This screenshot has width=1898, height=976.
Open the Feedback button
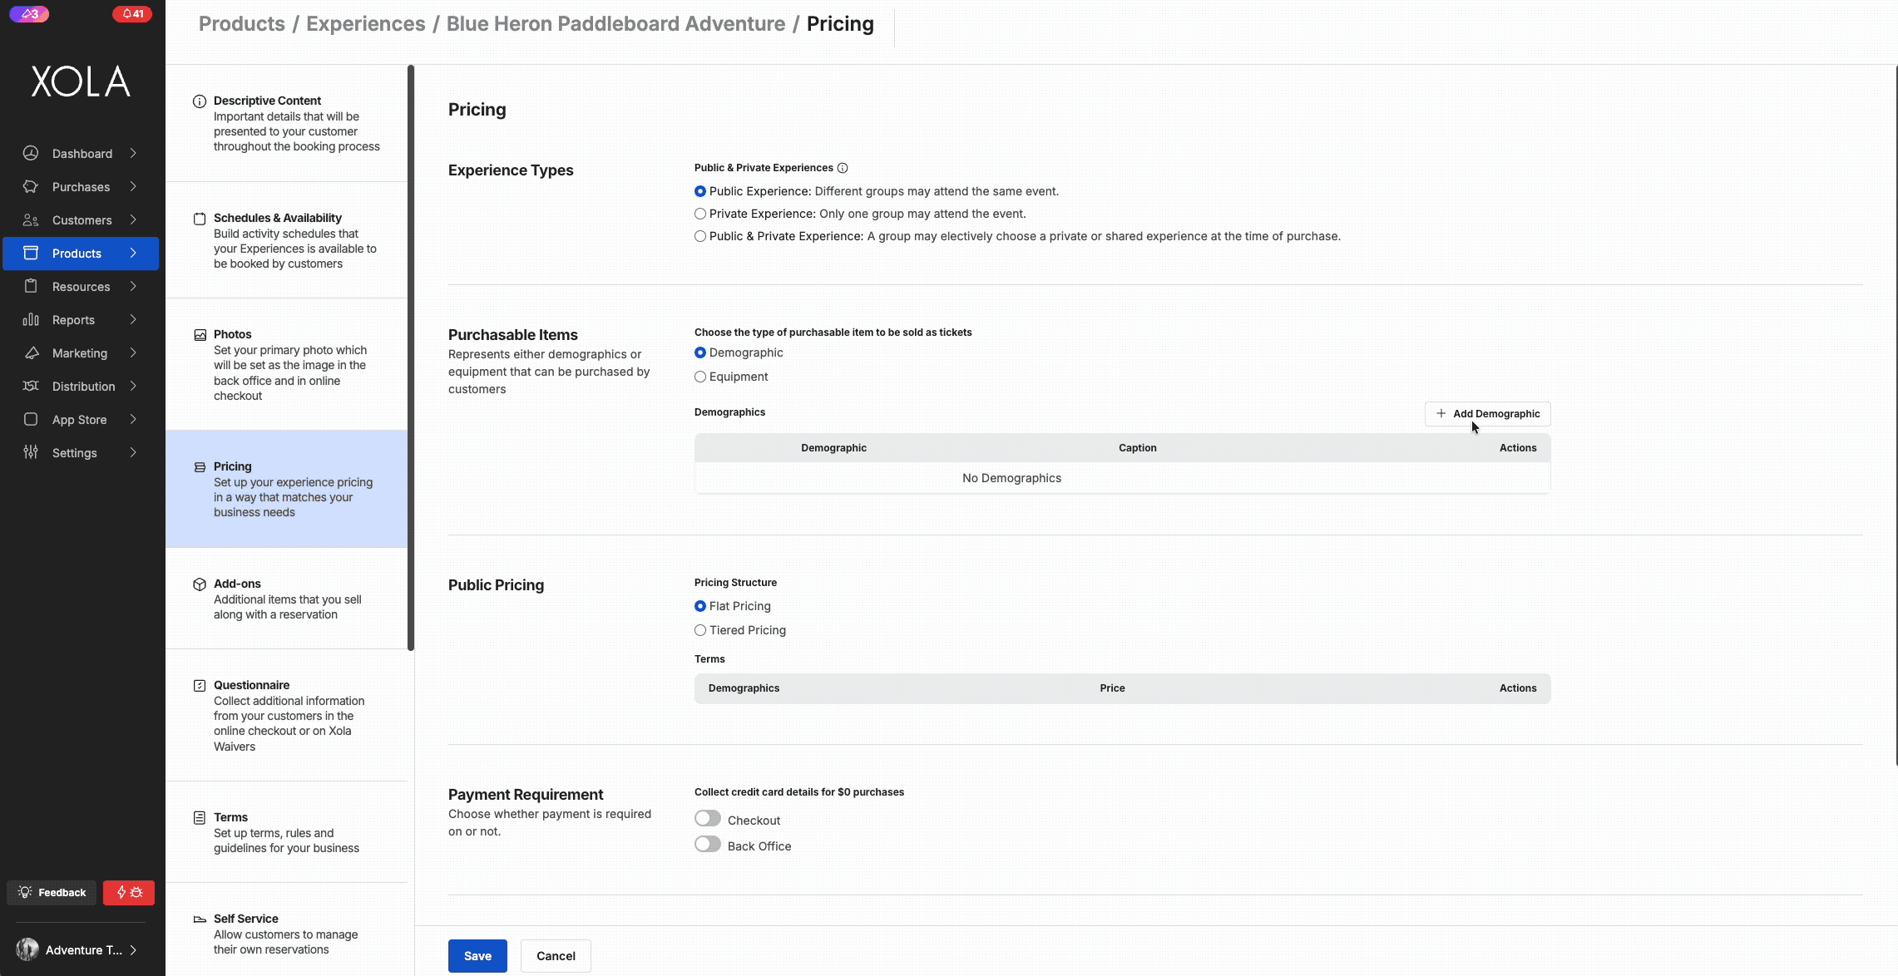52,892
